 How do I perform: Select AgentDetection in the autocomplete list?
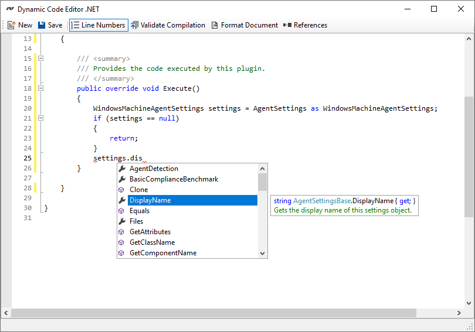[x=188, y=169]
